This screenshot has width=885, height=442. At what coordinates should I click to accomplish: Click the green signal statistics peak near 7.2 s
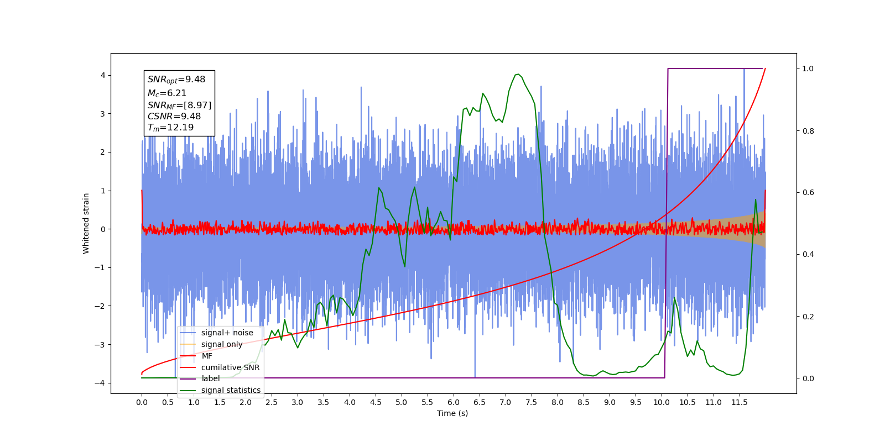click(x=518, y=75)
